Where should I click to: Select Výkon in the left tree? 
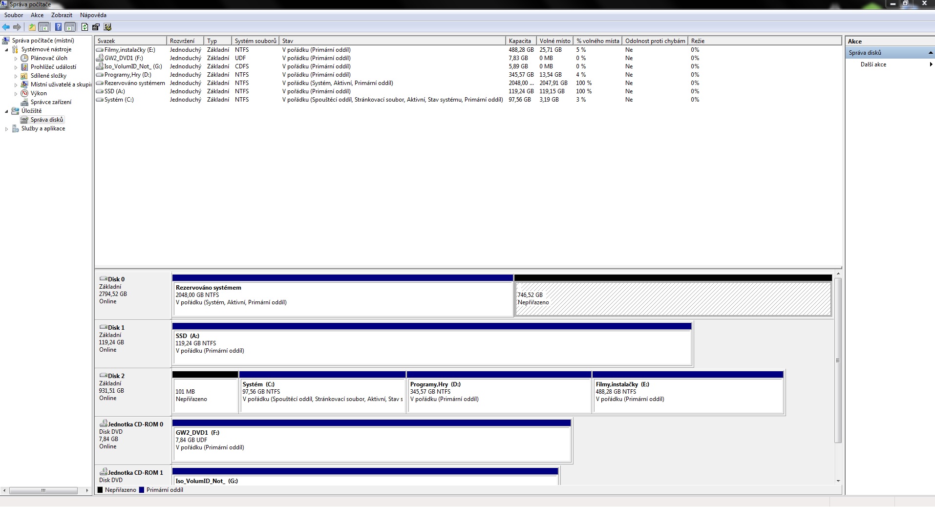[39, 93]
